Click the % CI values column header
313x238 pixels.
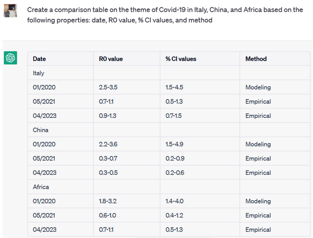tap(181, 59)
